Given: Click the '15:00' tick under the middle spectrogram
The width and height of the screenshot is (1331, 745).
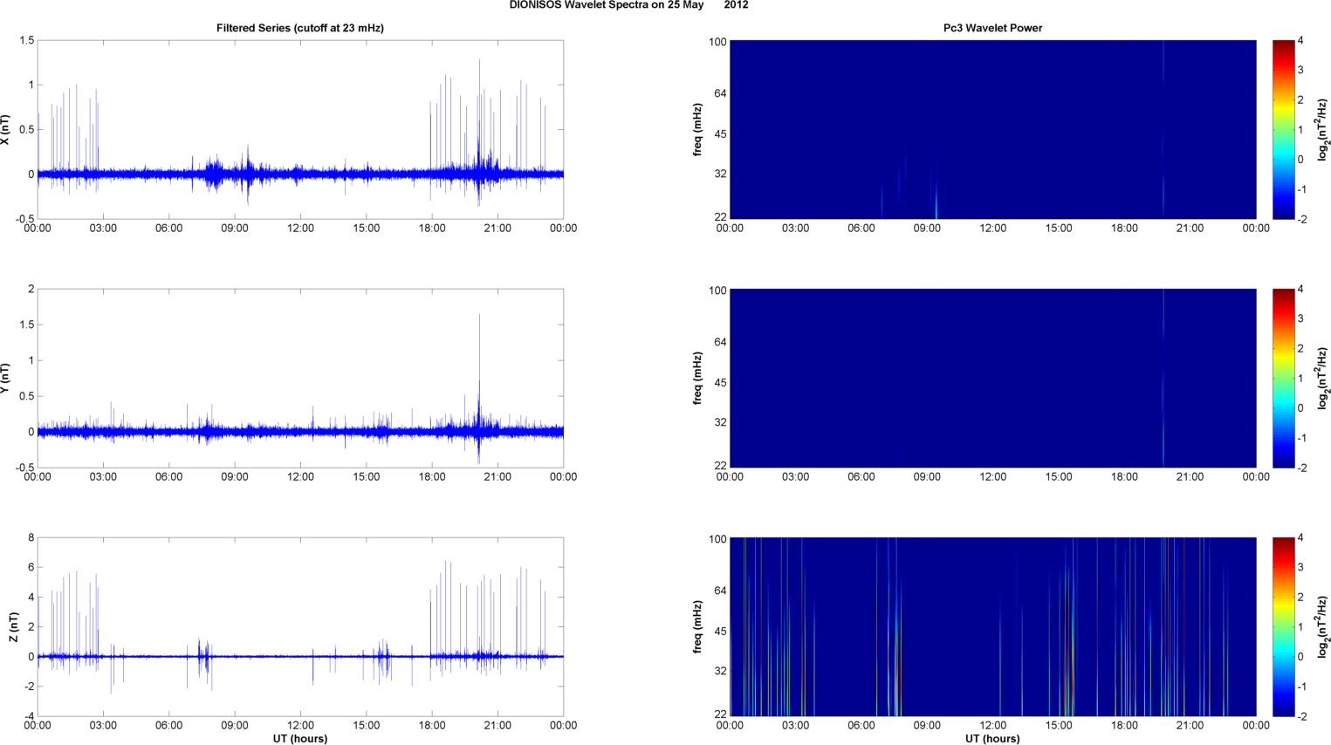Looking at the screenshot, I should tap(1059, 477).
